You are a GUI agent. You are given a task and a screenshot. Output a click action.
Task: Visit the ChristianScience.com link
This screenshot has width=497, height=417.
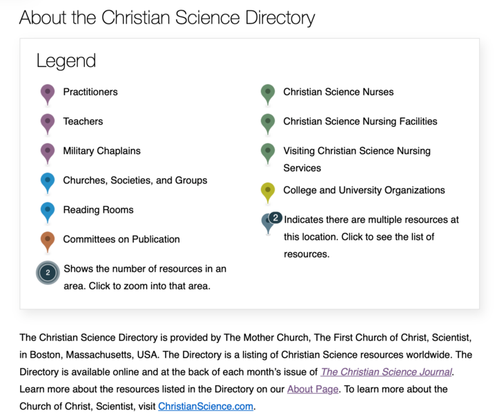tap(206, 406)
